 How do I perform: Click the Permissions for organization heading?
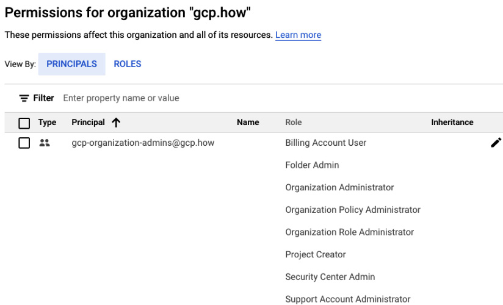coord(128,13)
